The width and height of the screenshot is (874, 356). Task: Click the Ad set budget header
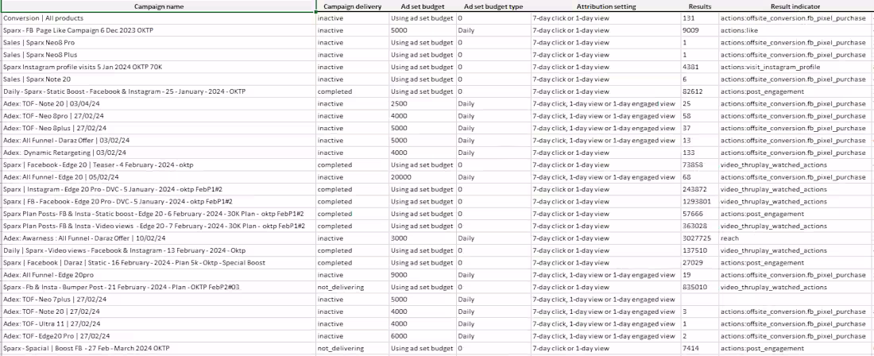point(423,6)
